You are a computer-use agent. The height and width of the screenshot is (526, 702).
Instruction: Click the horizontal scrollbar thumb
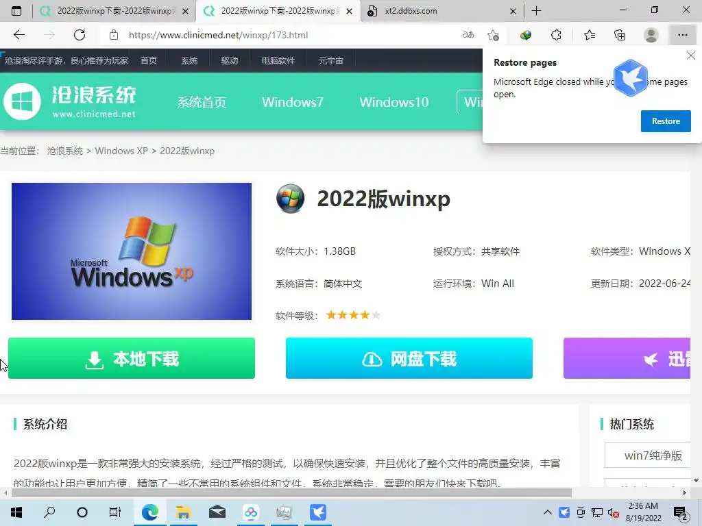pos(291,493)
